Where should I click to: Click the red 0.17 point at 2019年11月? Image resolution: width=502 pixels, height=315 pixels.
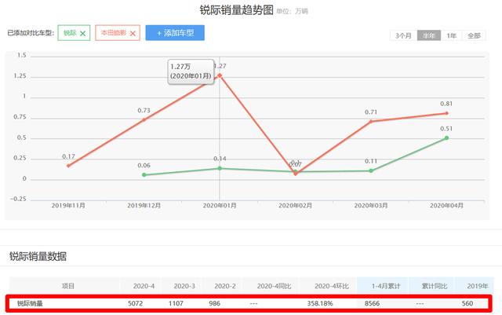68,166
